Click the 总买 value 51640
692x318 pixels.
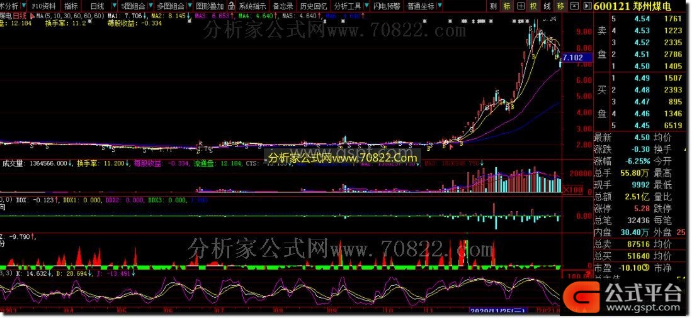coord(638,256)
